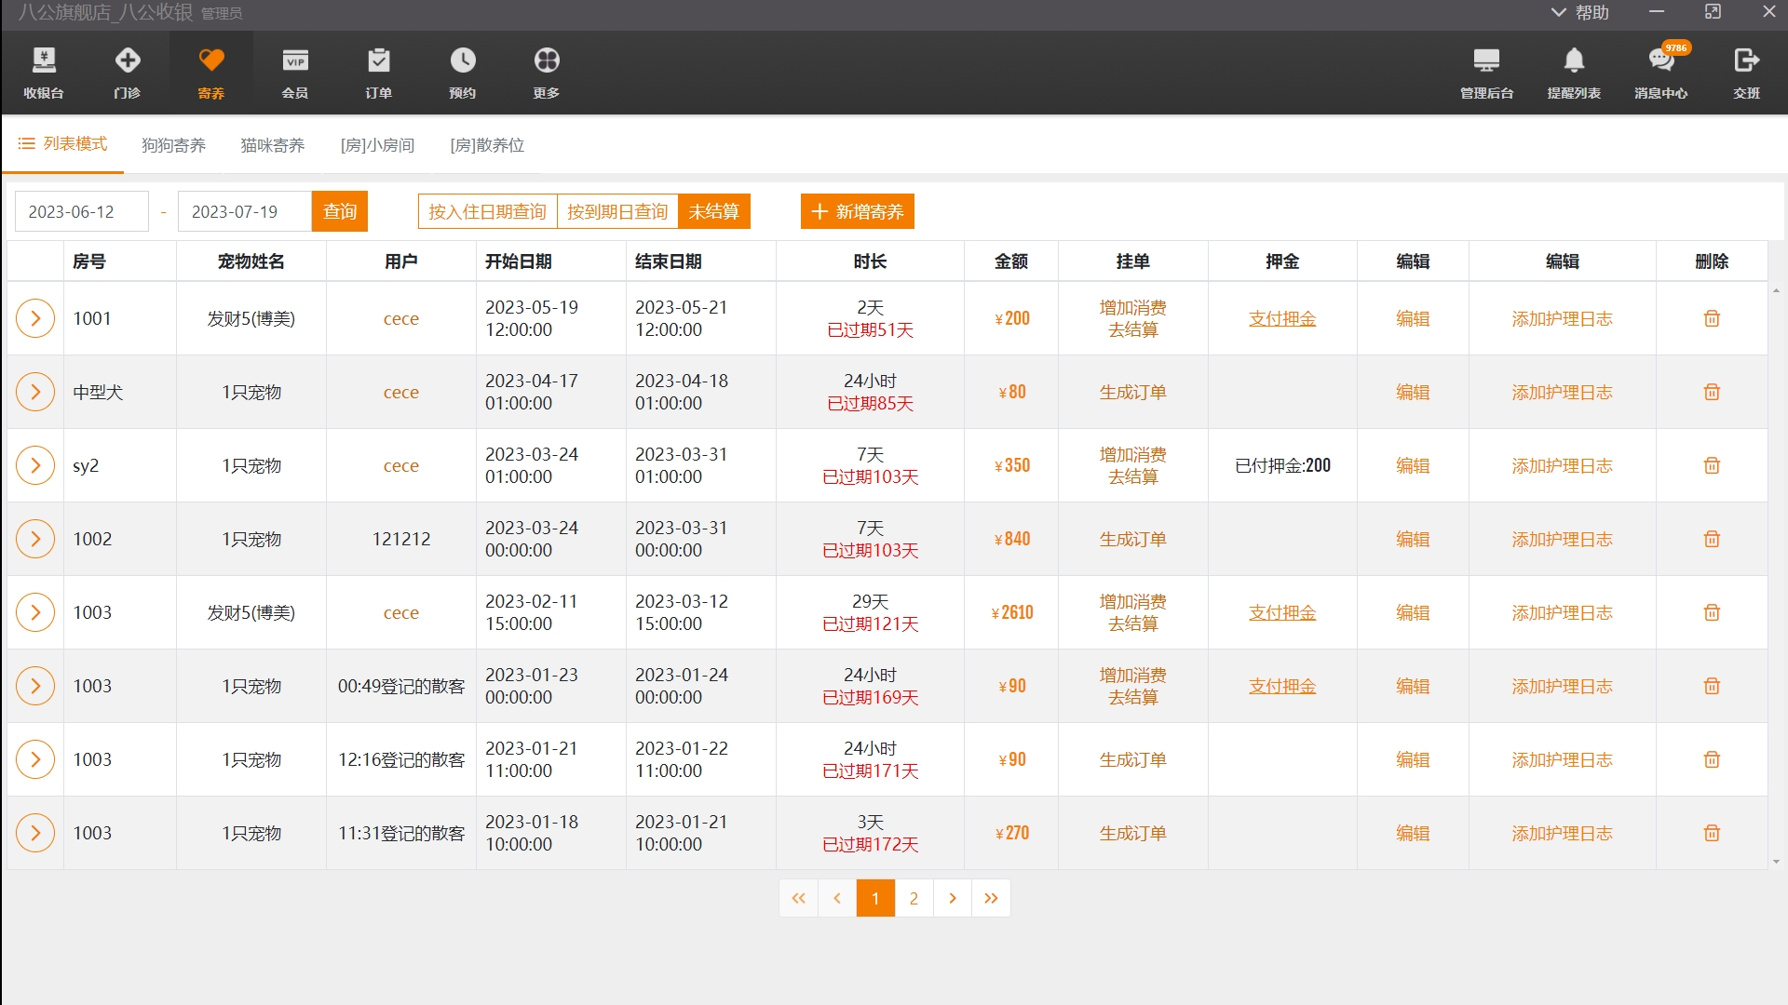The width and height of the screenshot is (1788, 1005).
Task: Select the 寄养 boarding heart icon
Action: [x=211, y=73]
